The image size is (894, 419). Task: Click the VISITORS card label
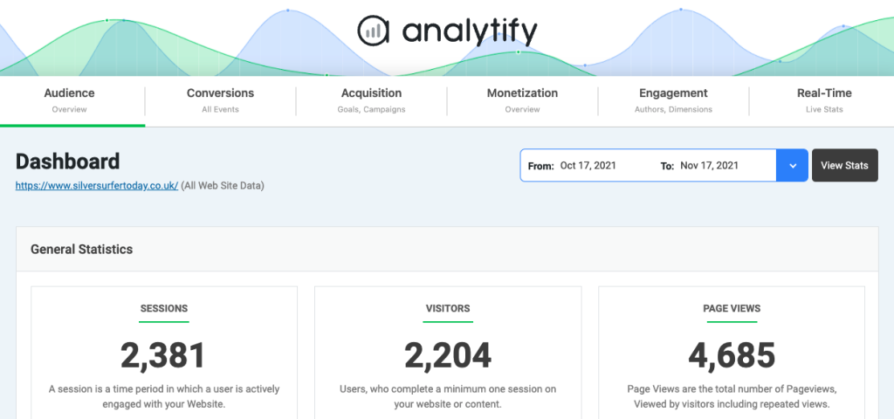[x=448, y=308]
